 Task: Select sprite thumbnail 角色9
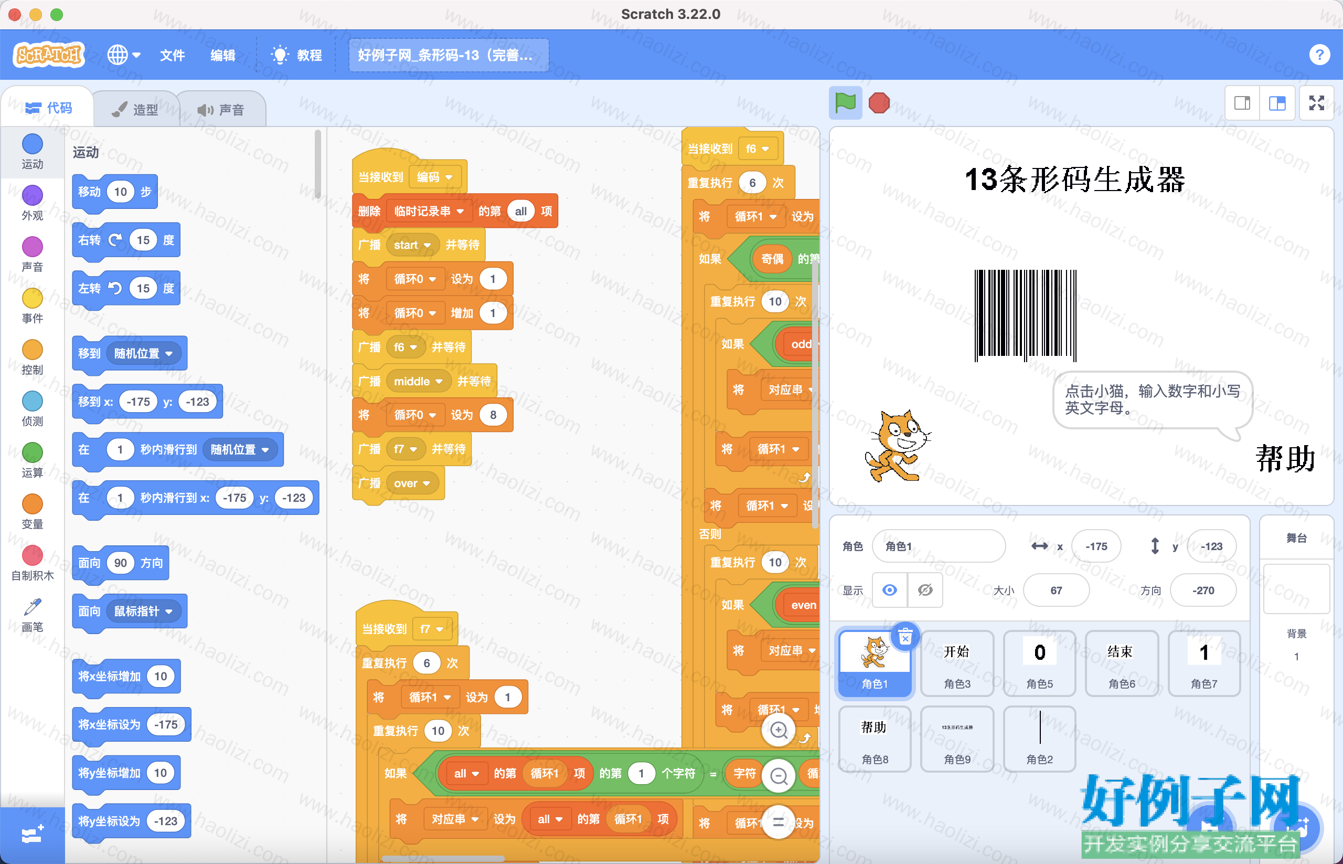click(957, 739)
